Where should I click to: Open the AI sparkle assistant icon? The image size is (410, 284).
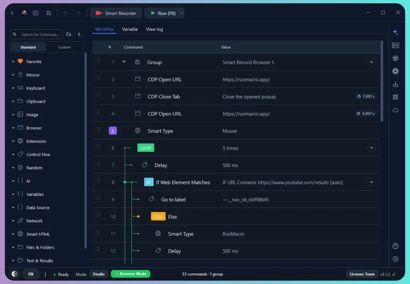click(395, 32)
